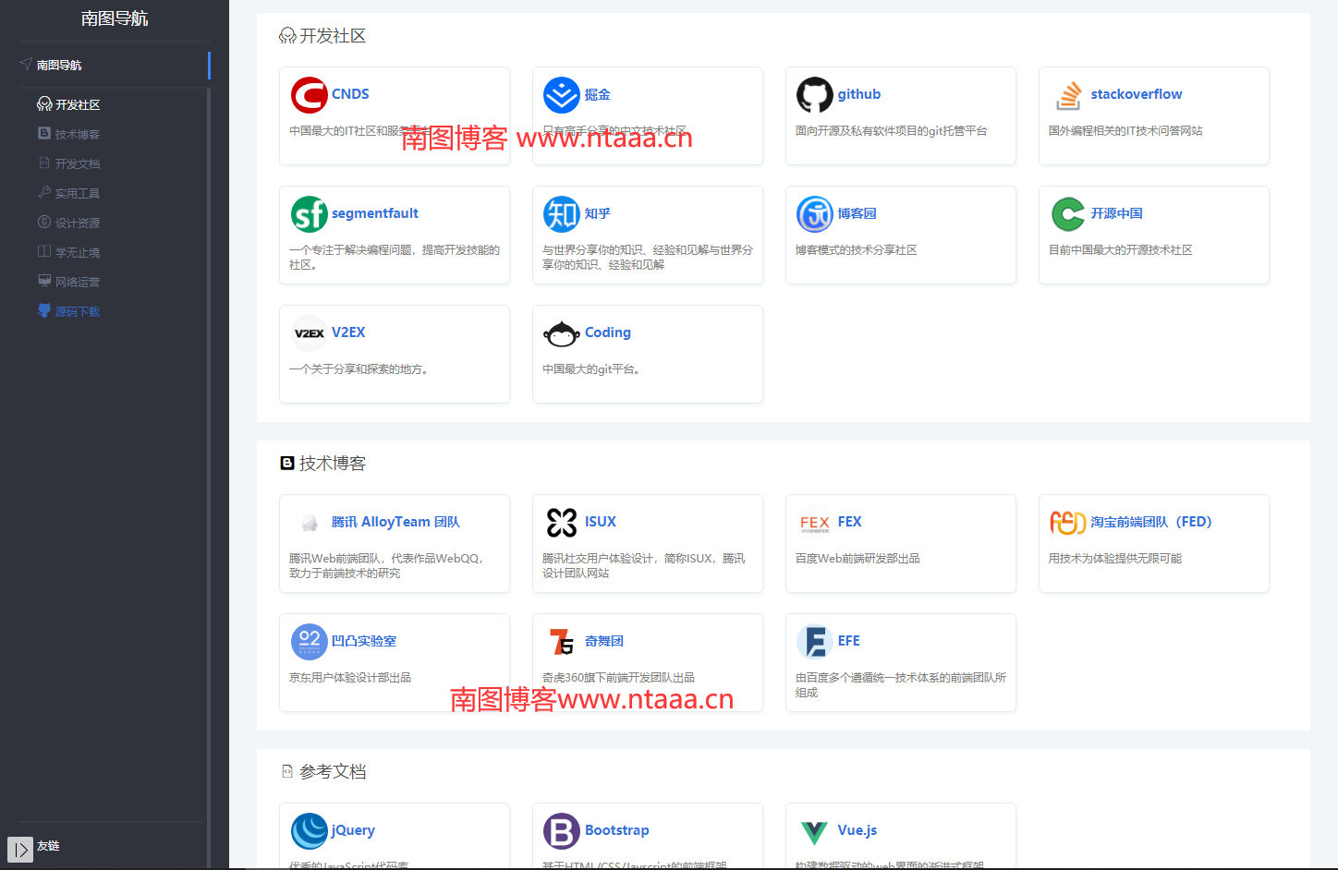The image size is (1338, 870).
Task: Click the Bootstrap B logo icon
Action: click(561, 830)
